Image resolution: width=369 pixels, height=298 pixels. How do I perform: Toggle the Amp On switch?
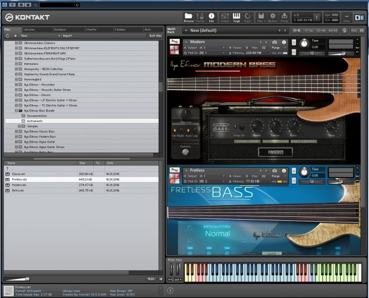(242, 127)
